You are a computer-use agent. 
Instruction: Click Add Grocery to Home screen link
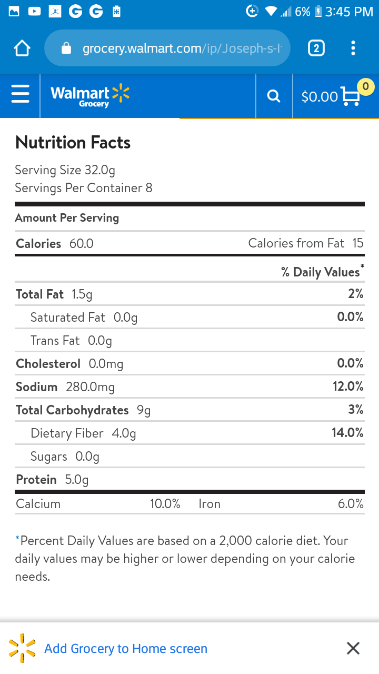(126, 649)
